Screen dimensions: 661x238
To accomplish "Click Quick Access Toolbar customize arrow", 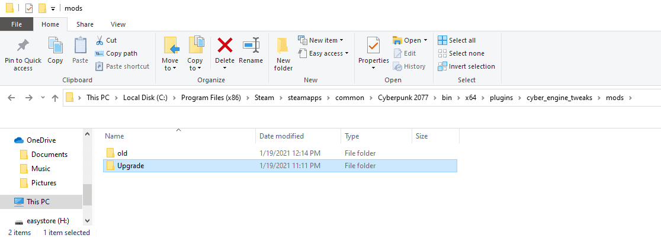I will point(53,8).
